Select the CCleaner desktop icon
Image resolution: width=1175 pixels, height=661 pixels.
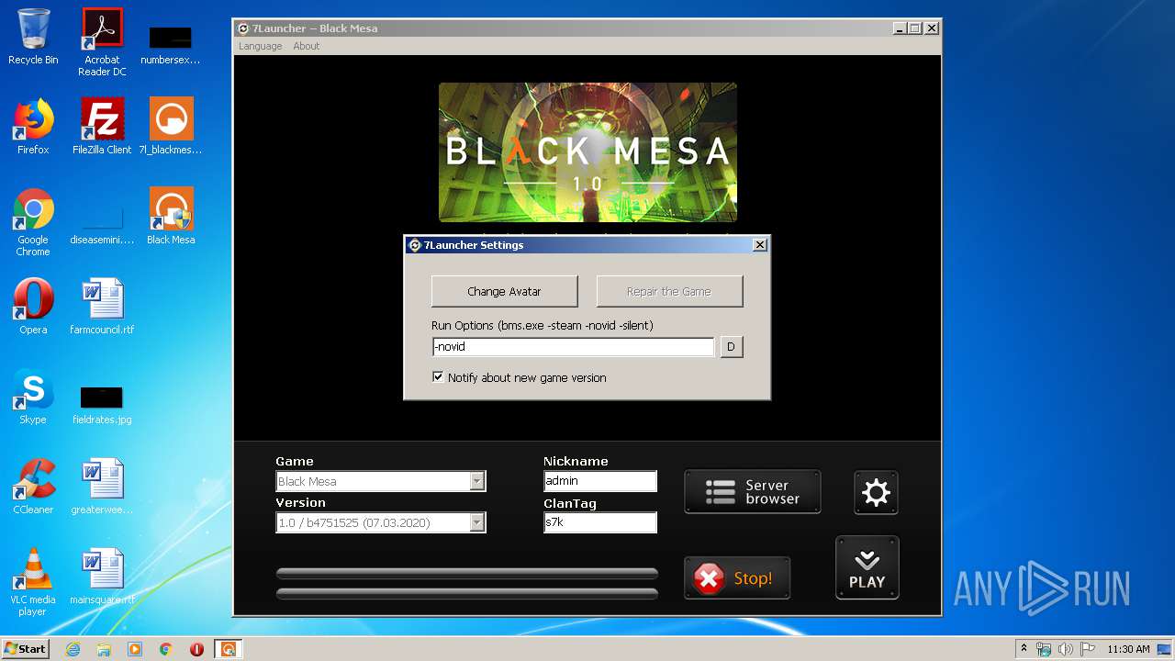click(x=33, y=487)
